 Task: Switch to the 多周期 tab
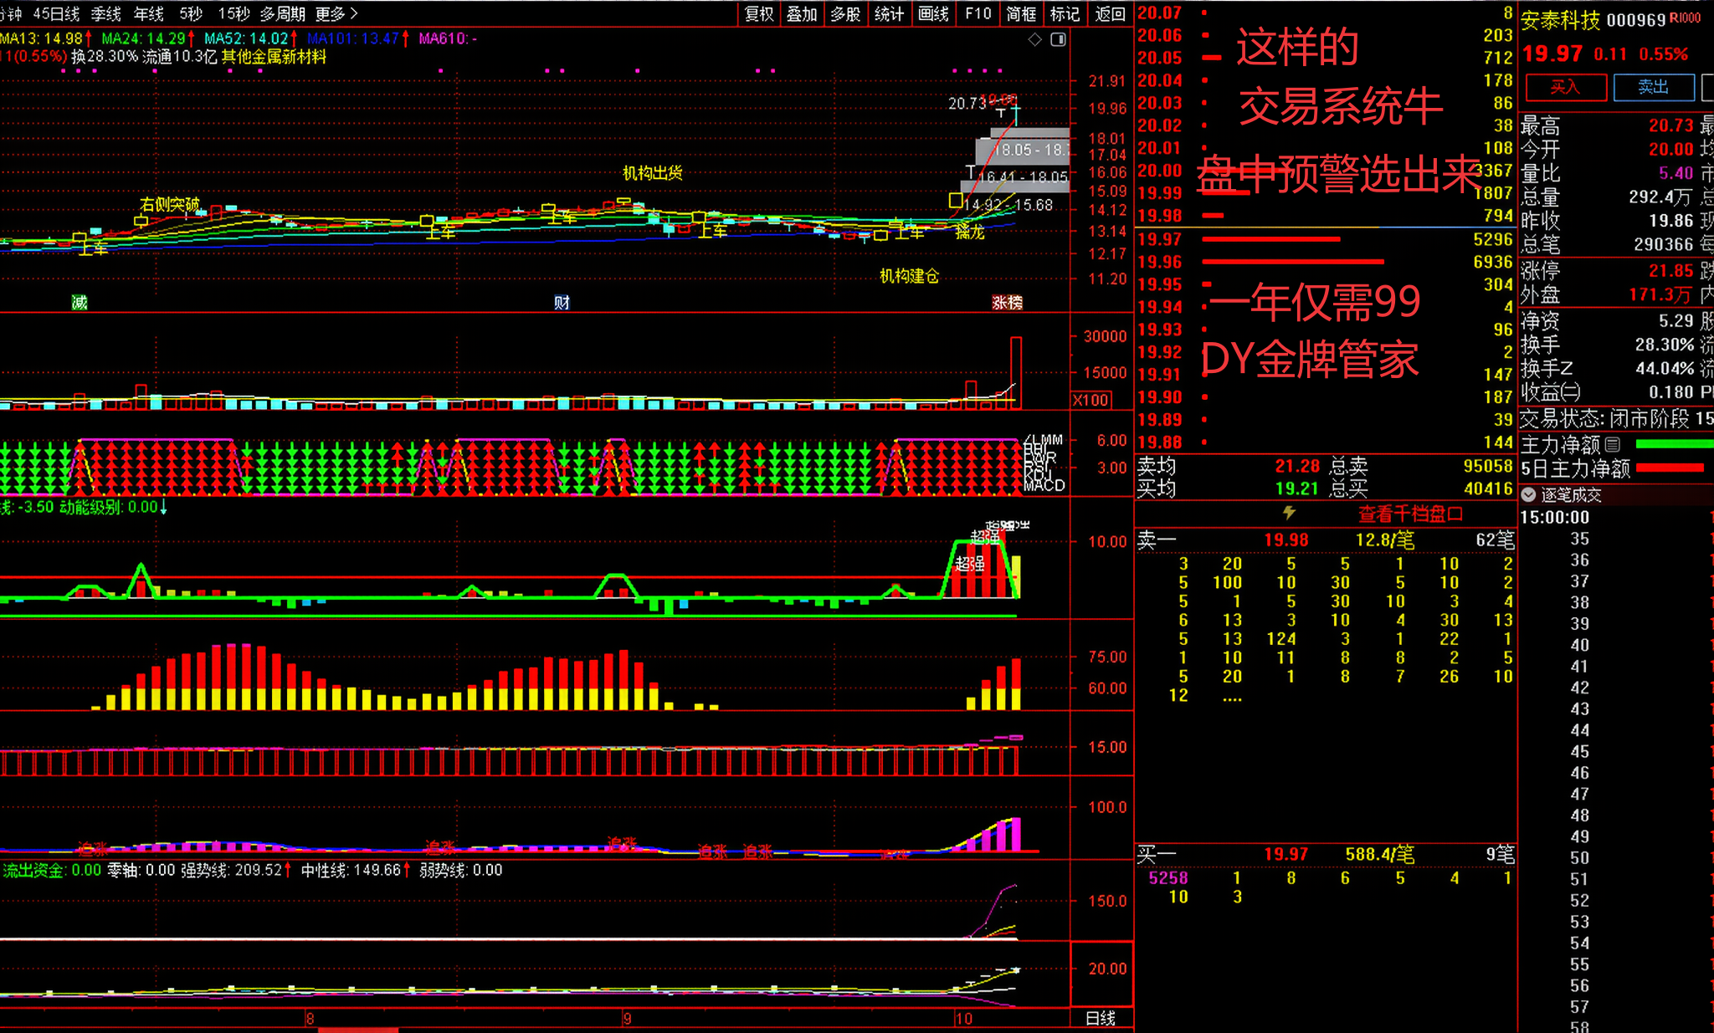282,13
